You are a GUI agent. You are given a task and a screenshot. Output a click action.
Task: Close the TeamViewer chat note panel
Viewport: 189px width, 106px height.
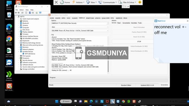[x=188, y=21]
